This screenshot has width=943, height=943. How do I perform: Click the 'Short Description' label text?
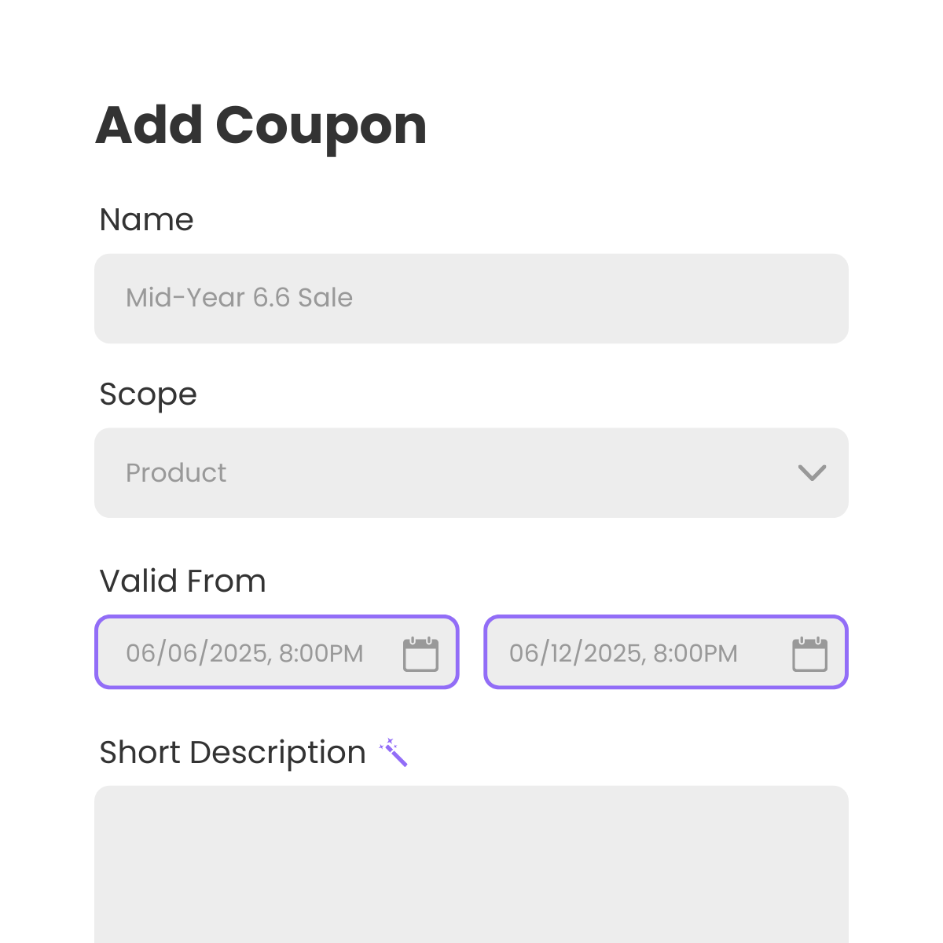point(233,753)
